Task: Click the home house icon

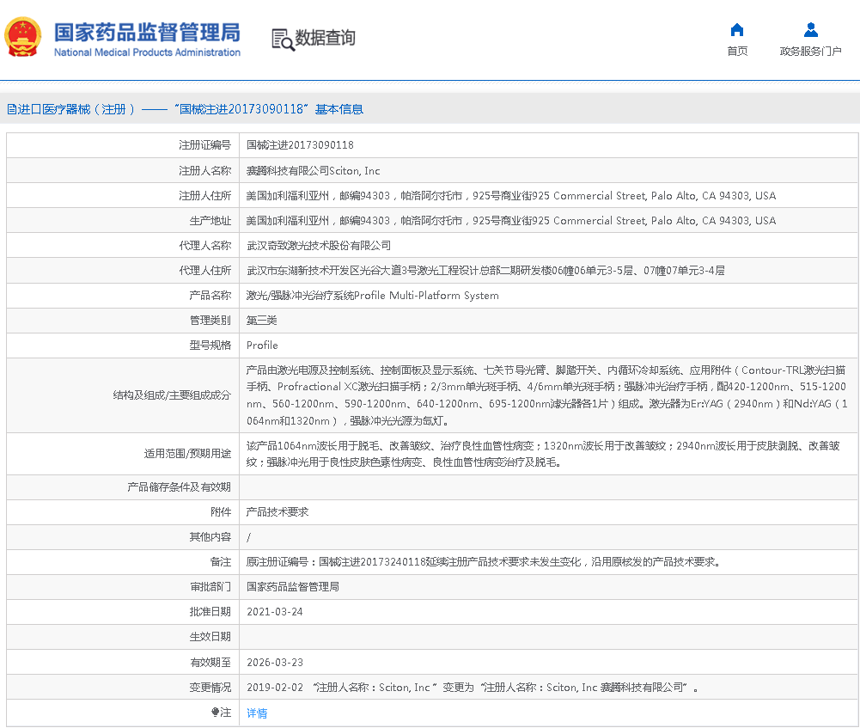Action: click(736, 30)
